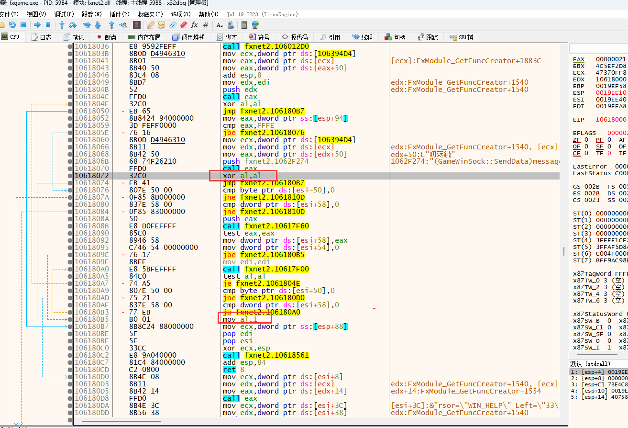
Task: Open the 收藏夹(I) menu
Action: click(x=150, y=14)
